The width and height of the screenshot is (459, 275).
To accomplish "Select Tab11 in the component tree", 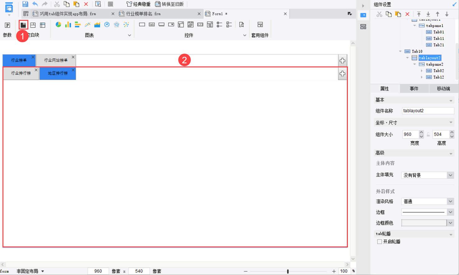I will coord(438,38).
